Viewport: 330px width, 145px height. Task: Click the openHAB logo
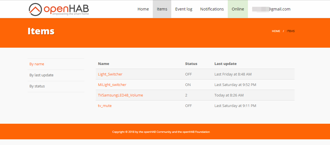(x=59, y=9)
